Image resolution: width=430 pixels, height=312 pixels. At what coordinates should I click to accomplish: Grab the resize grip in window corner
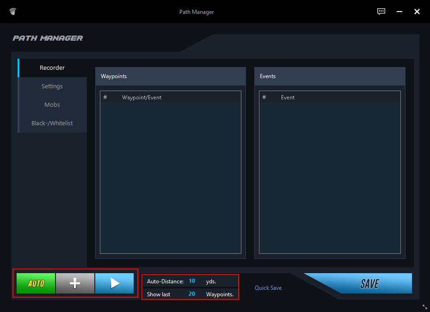tap(425, 306)
